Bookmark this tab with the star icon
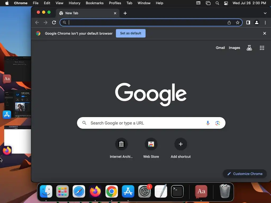This screenshot has height=203, width=271. click(x=238, y=22)
